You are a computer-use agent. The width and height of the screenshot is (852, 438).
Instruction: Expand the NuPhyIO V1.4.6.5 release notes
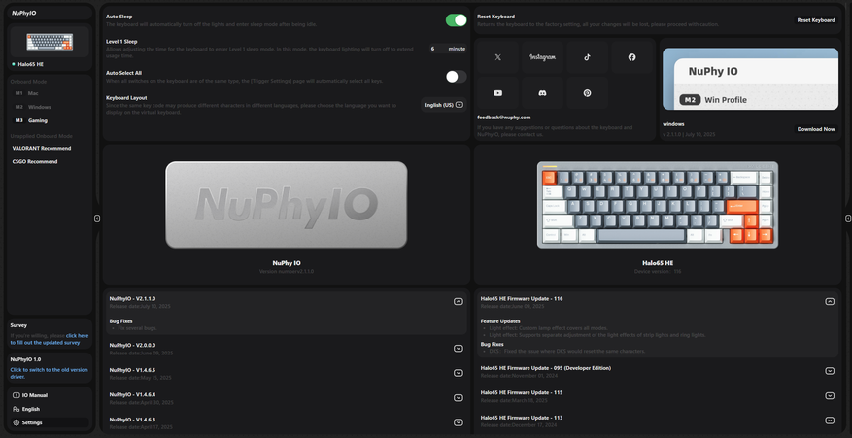[x=458, y=373]
